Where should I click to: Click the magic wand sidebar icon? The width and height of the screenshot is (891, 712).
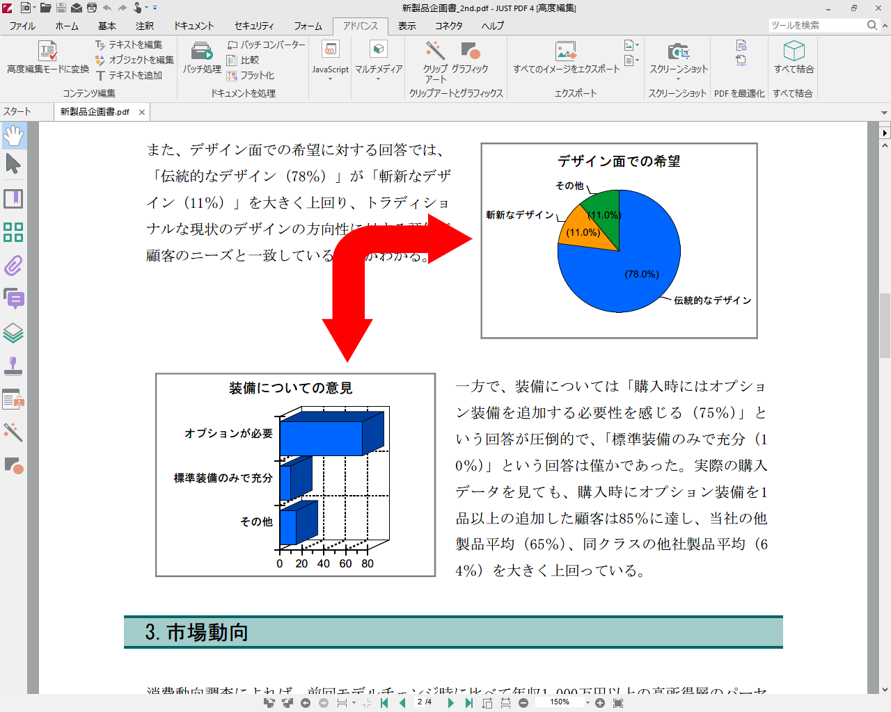[13, 432]
